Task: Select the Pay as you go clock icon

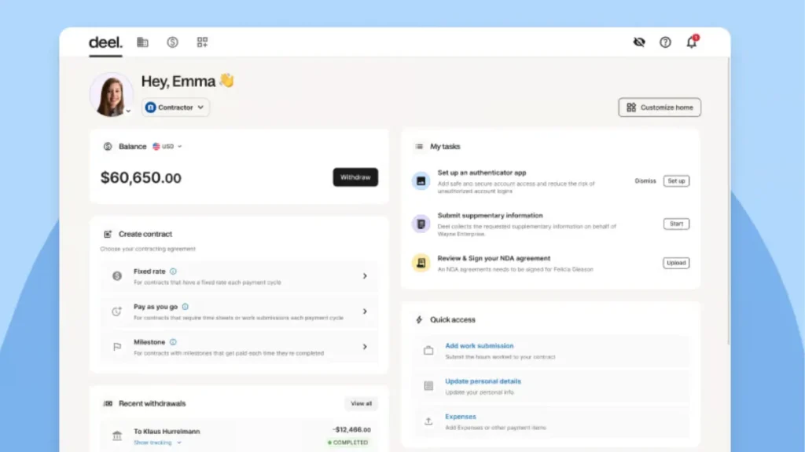Action: [x=117, y=312]
